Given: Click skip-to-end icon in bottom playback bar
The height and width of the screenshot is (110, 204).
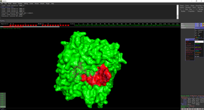Looking at the screenshot, I should point(195,109).
